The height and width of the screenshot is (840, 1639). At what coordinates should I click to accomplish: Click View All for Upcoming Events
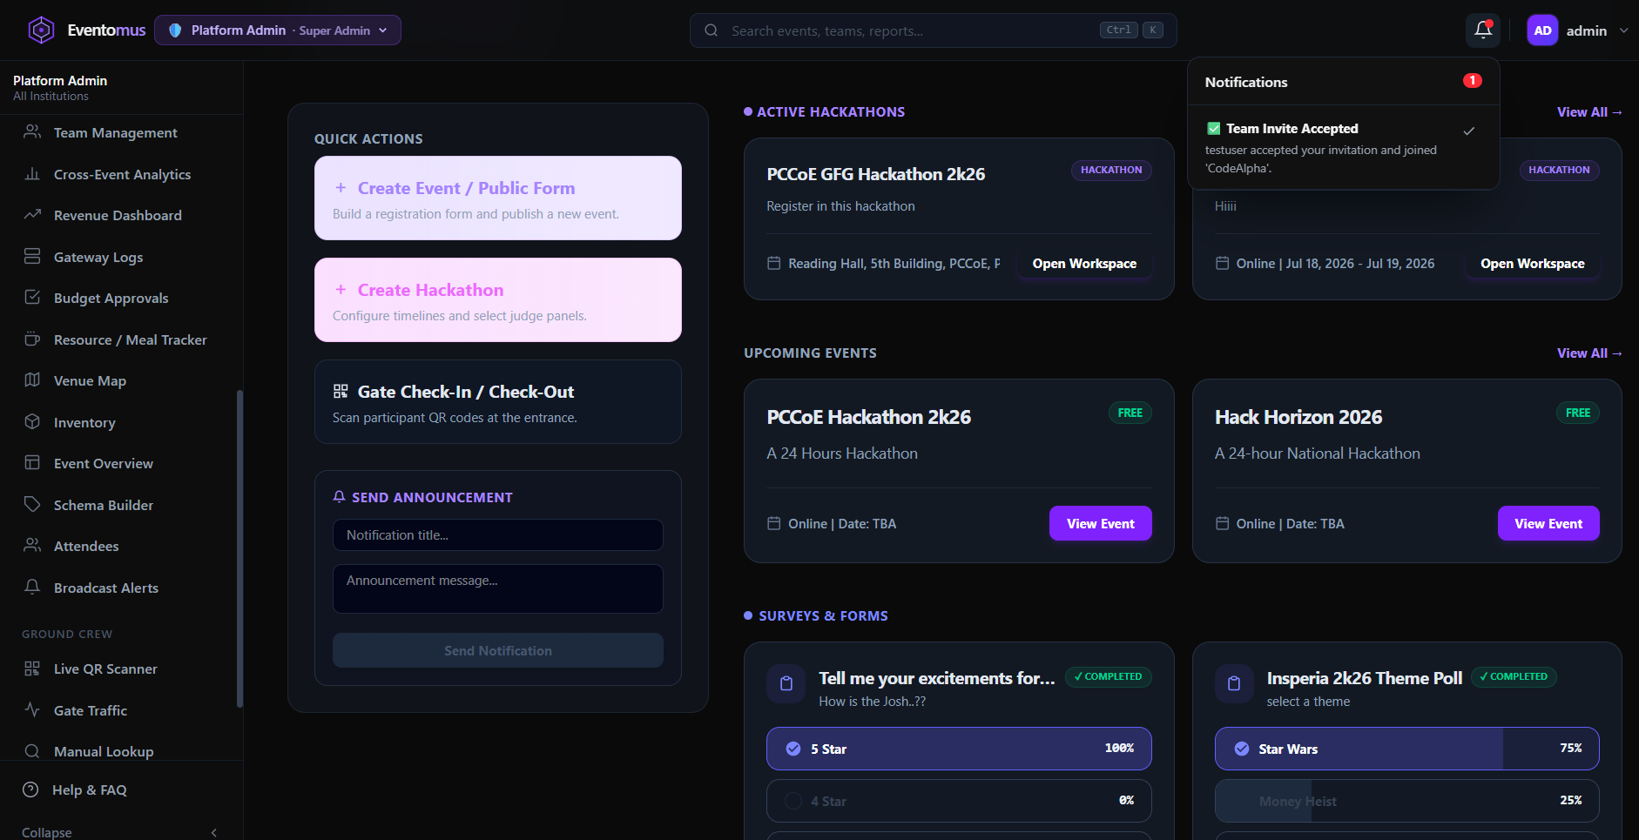[1589, 353]
